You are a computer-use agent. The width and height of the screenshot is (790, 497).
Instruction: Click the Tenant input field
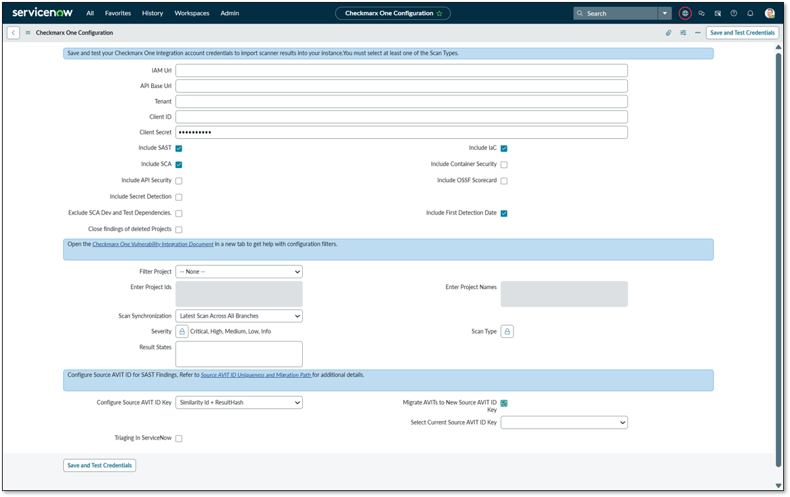click(x=402, y=102)
